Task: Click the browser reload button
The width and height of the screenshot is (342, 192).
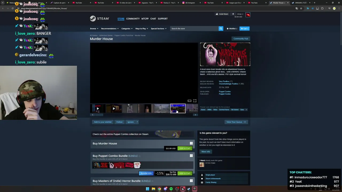Action: click(x=12, y=8)
